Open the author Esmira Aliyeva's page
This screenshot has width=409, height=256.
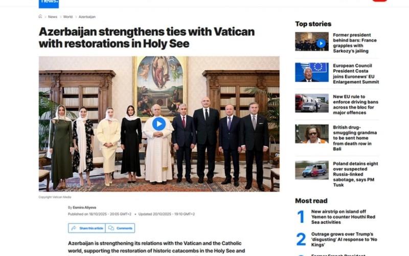(84, 207)
